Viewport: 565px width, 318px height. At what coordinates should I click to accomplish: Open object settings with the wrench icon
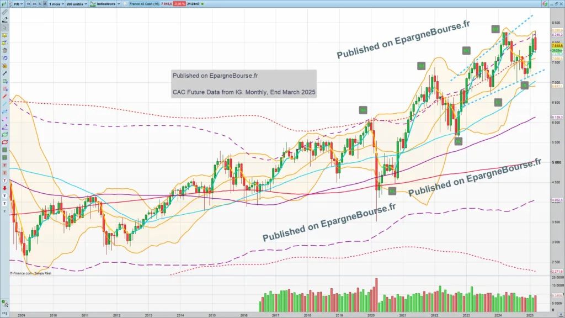coord(4,73)
